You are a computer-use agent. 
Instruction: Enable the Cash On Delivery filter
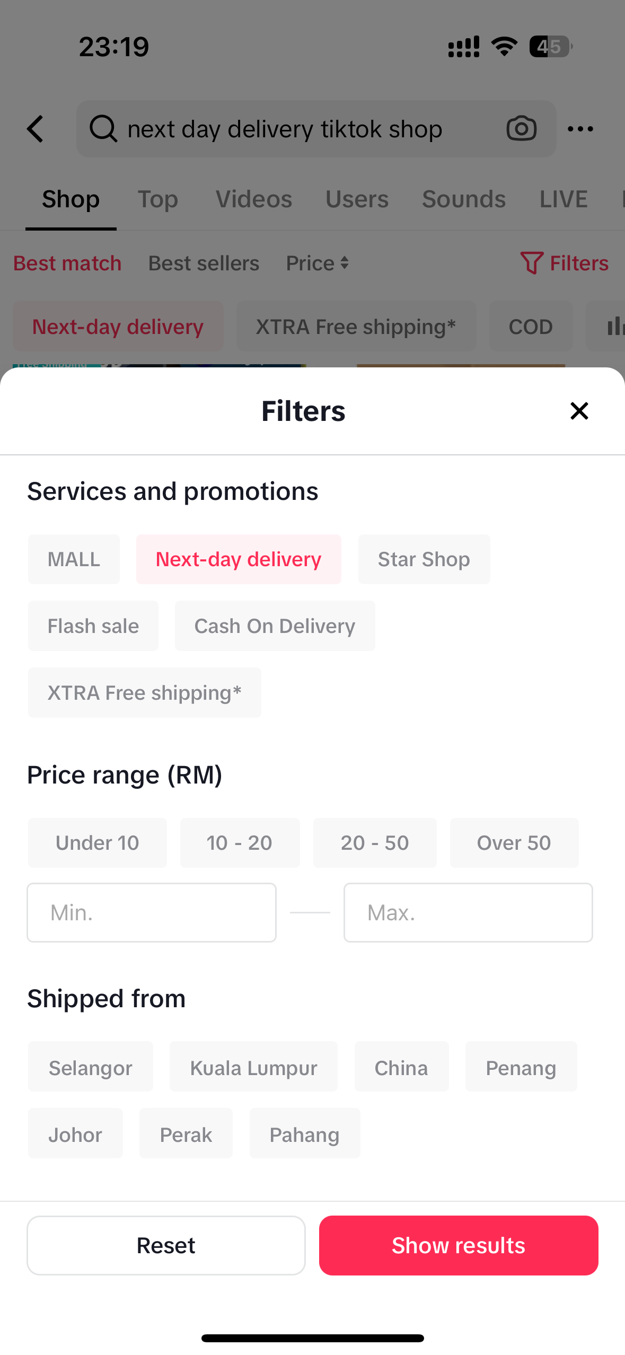point(275,626)
